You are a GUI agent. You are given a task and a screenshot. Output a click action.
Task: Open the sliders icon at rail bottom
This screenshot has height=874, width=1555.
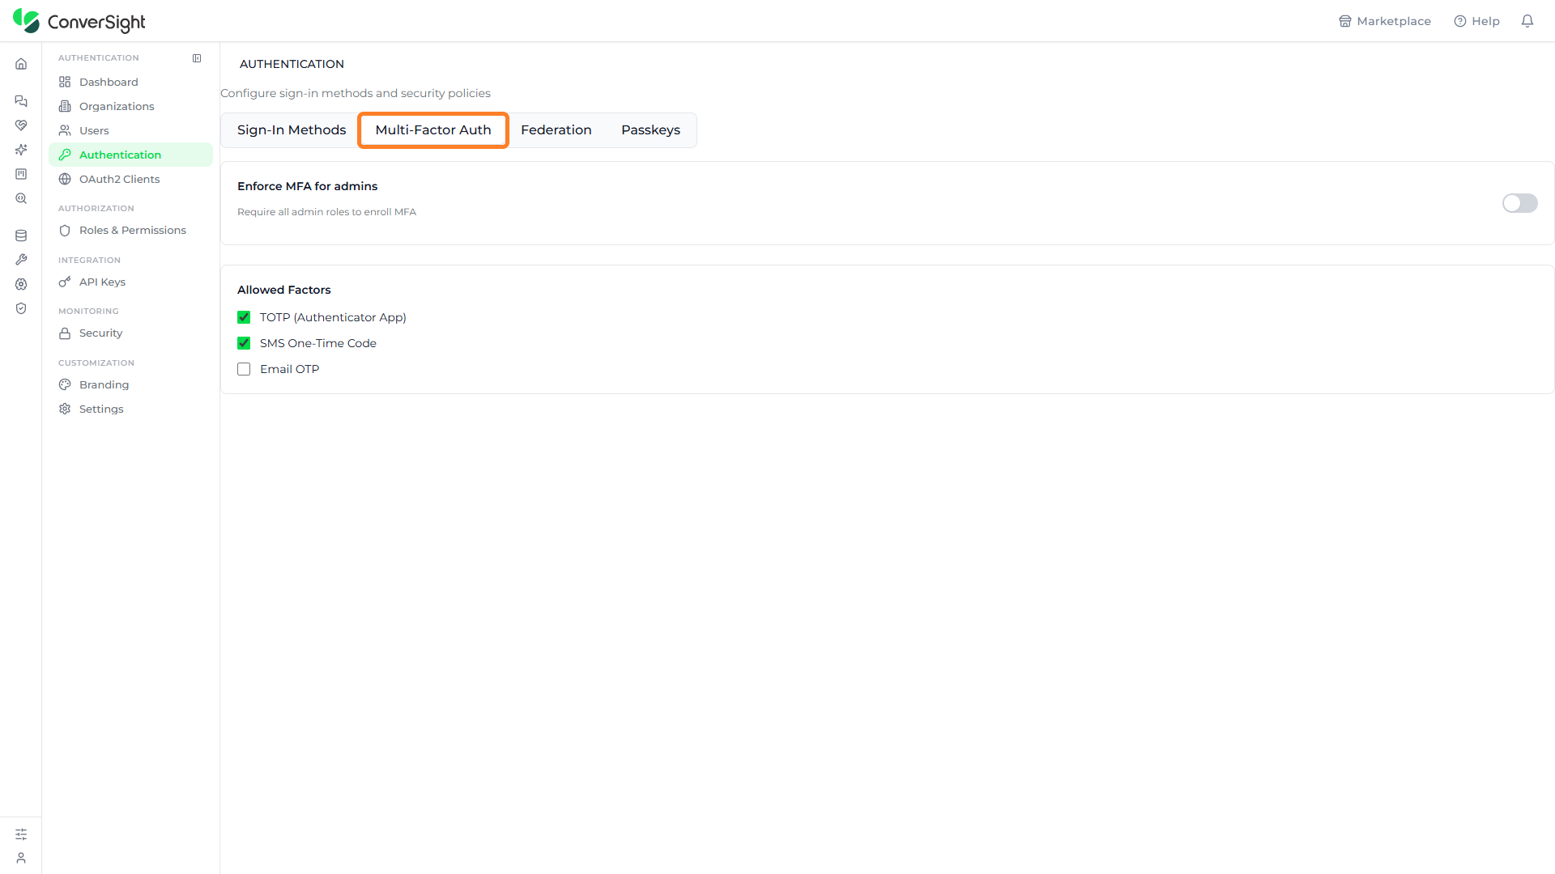coord(21,834)
